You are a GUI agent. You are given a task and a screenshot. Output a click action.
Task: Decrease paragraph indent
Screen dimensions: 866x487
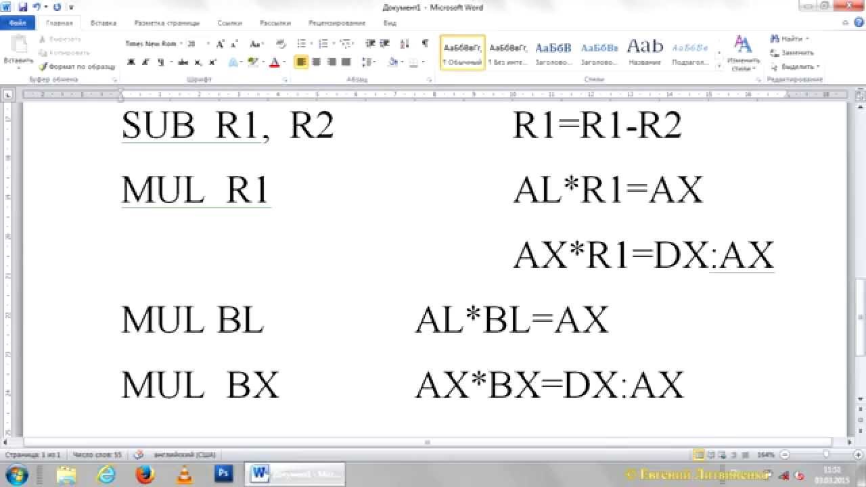[x=370, y=44]
